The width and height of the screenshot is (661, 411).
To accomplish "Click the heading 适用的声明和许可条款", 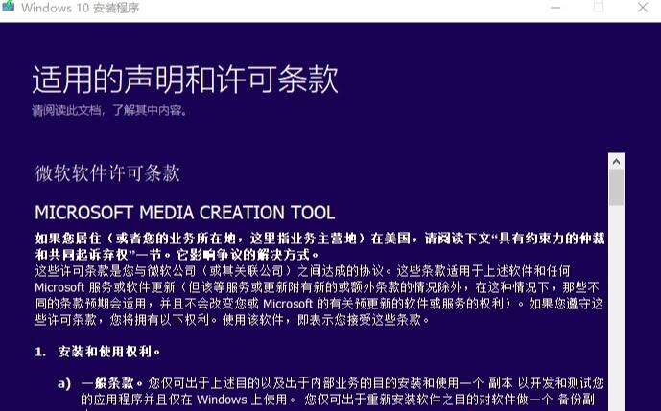I will tap(185, 79).
